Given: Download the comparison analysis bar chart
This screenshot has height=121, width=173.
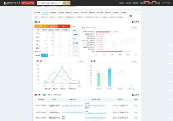Looking at the screenshot, I should [x=134, y=61].
